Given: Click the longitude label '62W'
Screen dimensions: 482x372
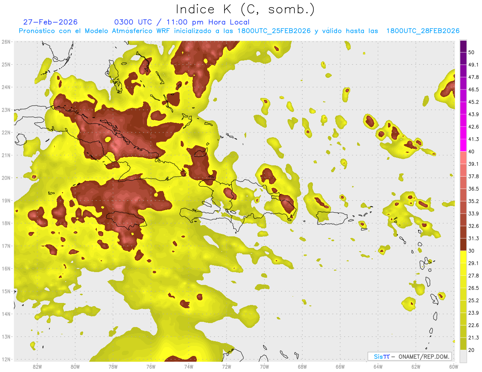Looking at the screenshot, I should click(416, 367).
